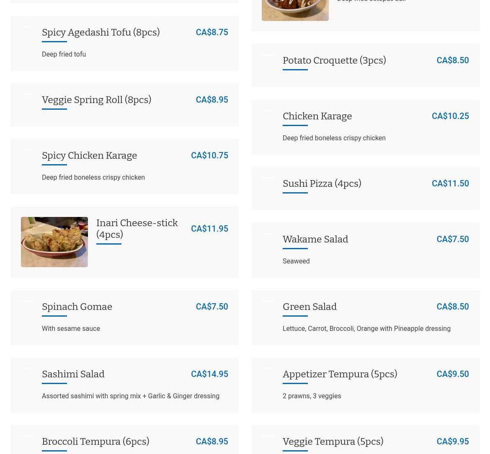This screenshot has height=454, width=490.
Task: Select Spicy Agedashi Tofu (8pcs) item
Action: (124, 43)
